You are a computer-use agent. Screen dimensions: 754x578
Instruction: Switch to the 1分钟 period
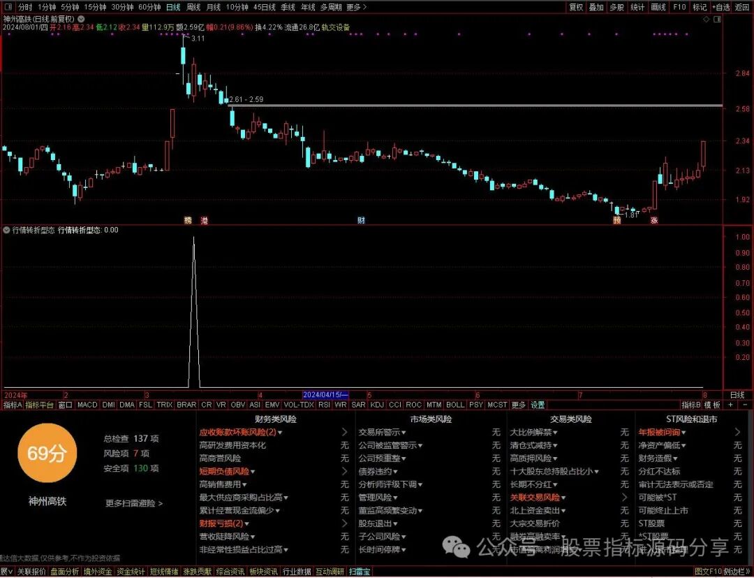[47, 7]
